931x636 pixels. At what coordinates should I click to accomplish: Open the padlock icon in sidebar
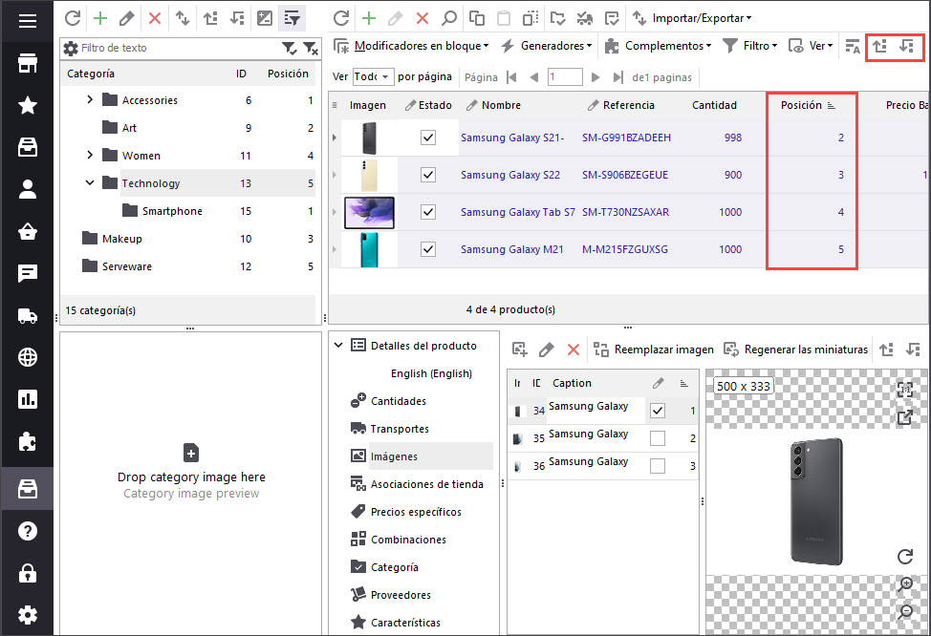coord(28,573)
